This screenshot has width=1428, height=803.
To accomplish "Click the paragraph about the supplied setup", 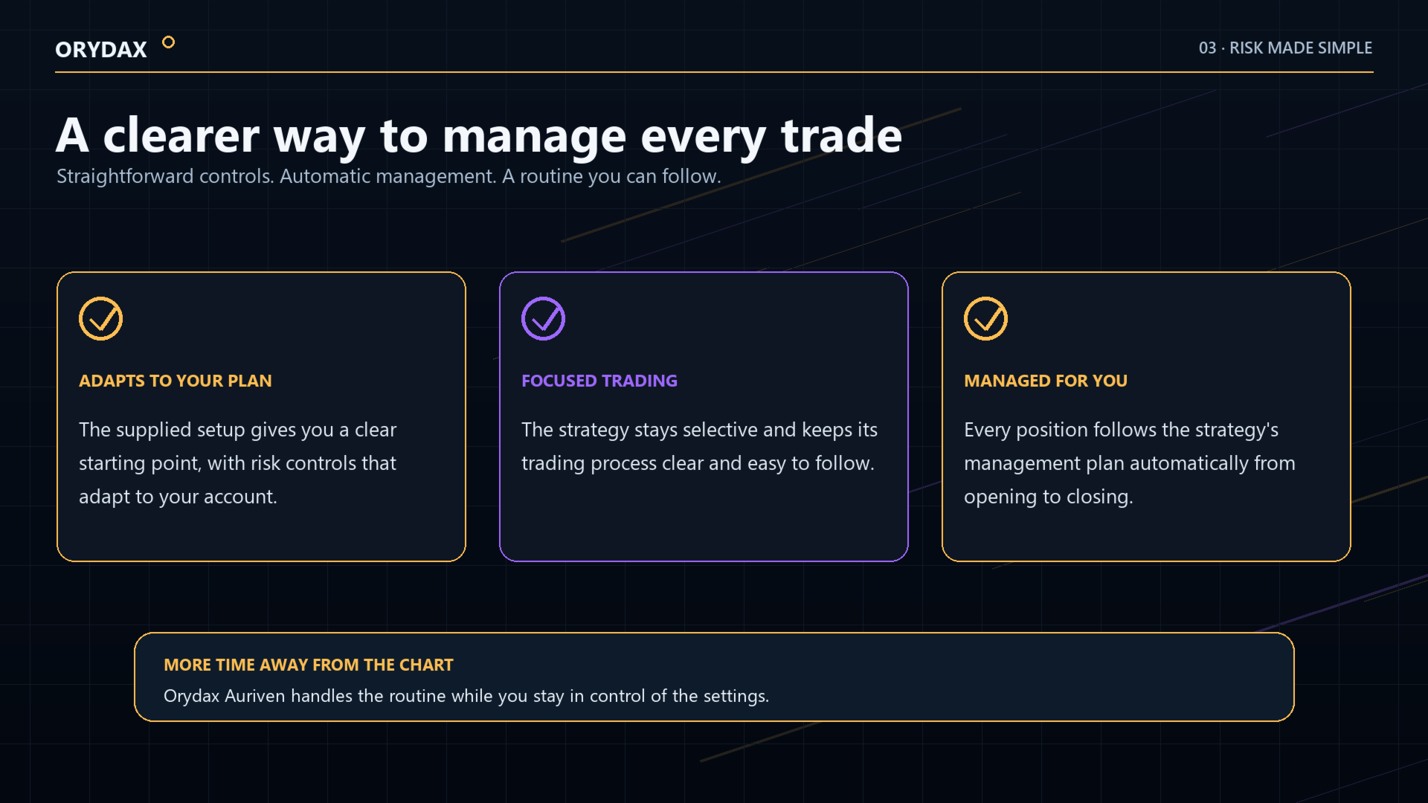I will 238,462.
